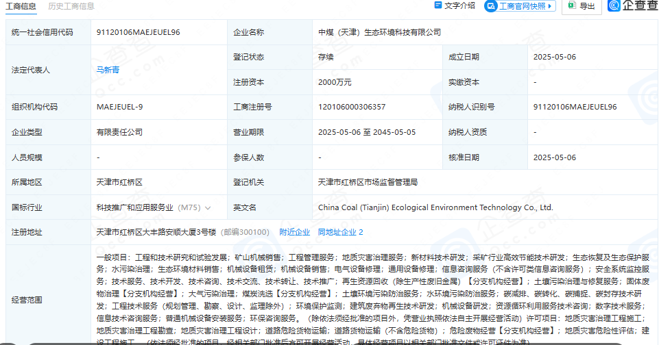Select the 存续 registration status value
Screen dimensions: 659x345
pos(326,57)
